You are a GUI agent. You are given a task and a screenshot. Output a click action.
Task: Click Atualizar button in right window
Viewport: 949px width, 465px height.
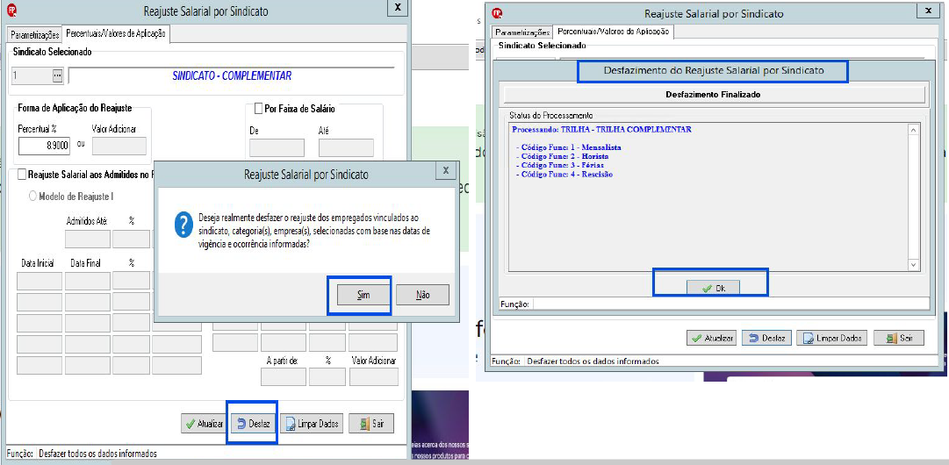(x=711, y=338)
